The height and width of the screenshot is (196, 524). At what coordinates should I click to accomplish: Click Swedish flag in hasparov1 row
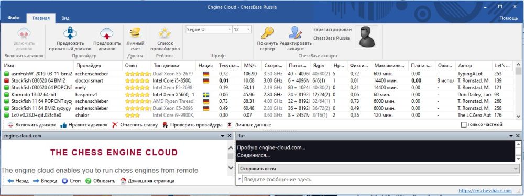click(206, 94)
